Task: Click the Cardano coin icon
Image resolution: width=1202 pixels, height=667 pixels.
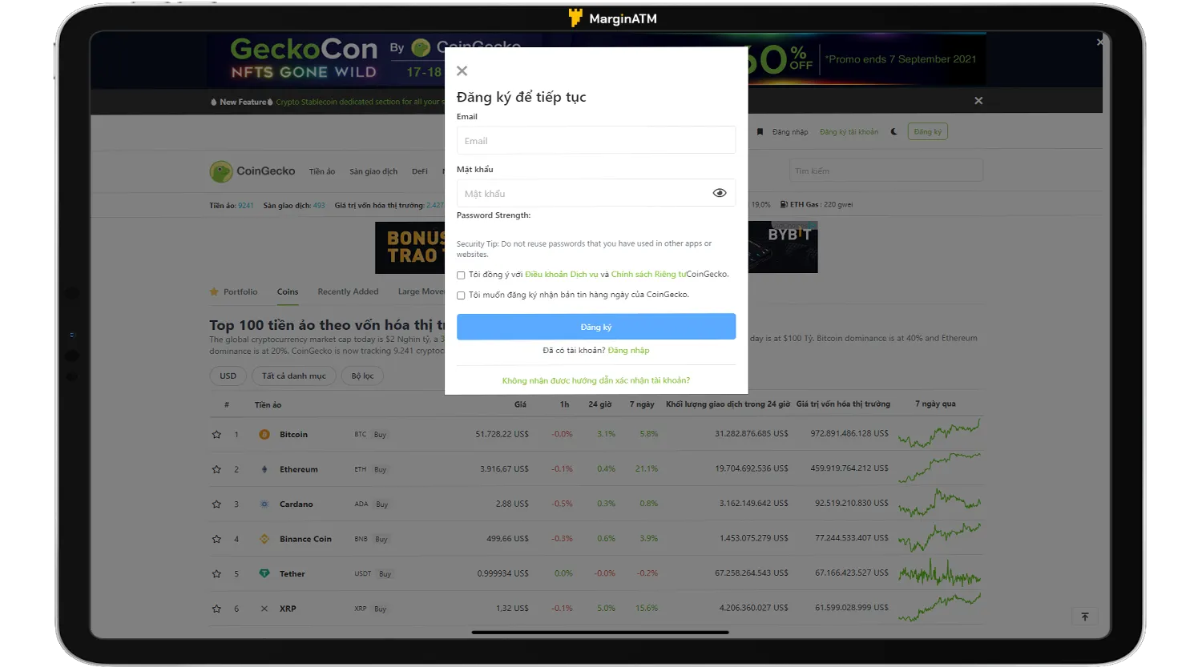Action: click(264, 504)
